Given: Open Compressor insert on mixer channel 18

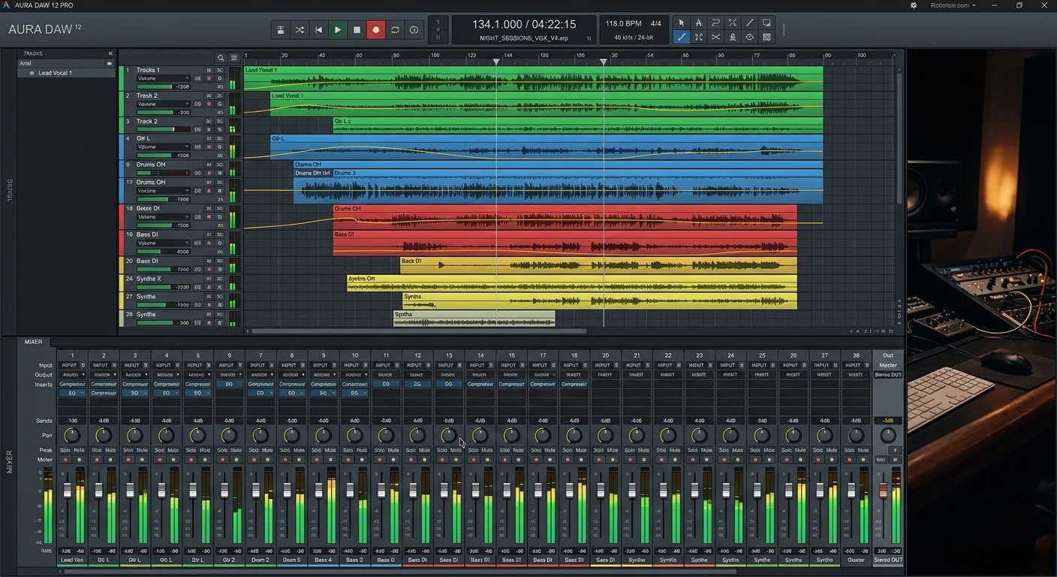Looking at the screenshot, I should click(x=574, y=384).
